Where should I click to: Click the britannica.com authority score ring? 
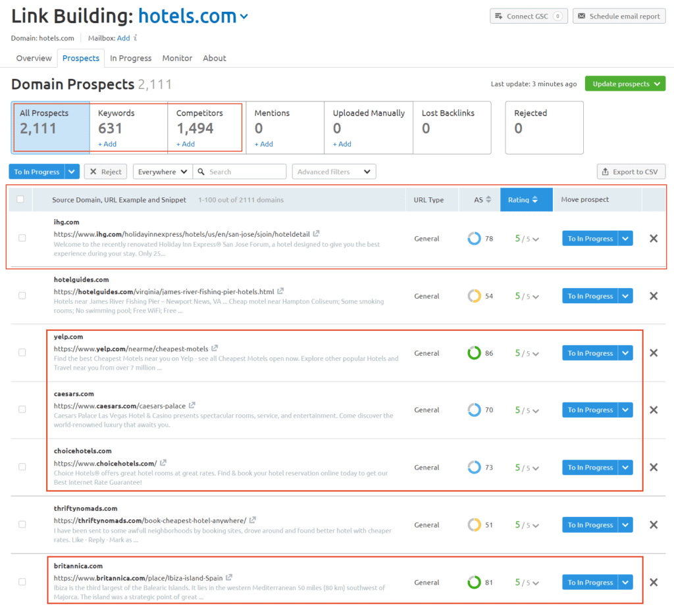474,582
